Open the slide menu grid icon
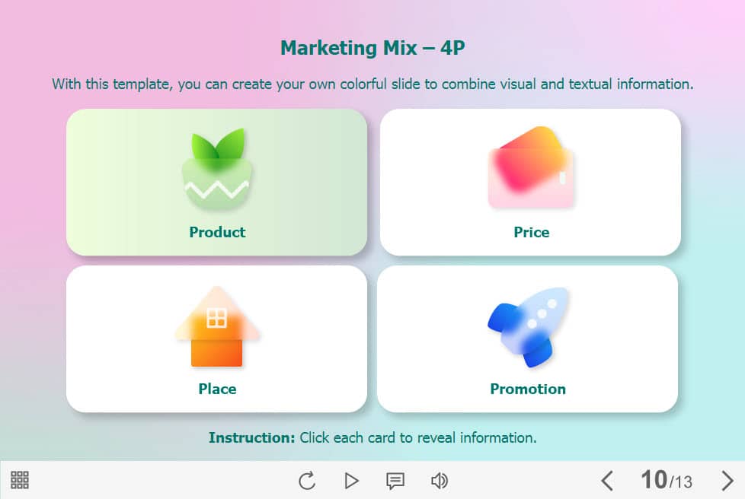Viewport: 745px width, 499px height. click(x=20, y=480)
